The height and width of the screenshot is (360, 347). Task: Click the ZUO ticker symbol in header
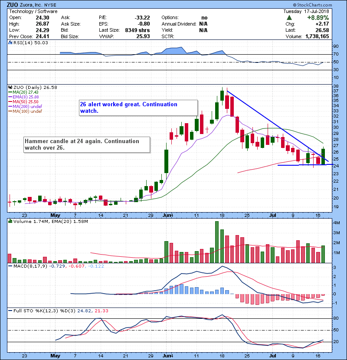[x=12, y=5]
